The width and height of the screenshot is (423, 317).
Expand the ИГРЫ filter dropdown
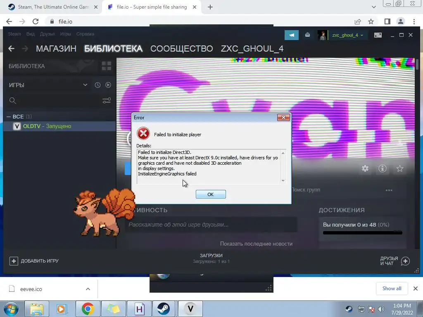[85, 85]
